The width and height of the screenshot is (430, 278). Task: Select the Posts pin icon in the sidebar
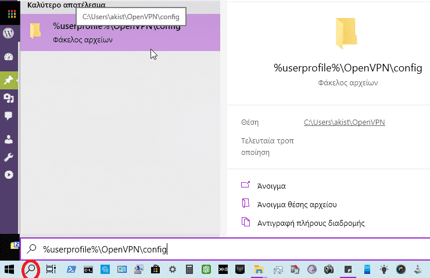[x=9, y=80]
